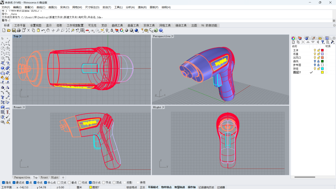Screen dimensions: 336x189
Task: Click the command input field
Action: (x=170, y=21)
